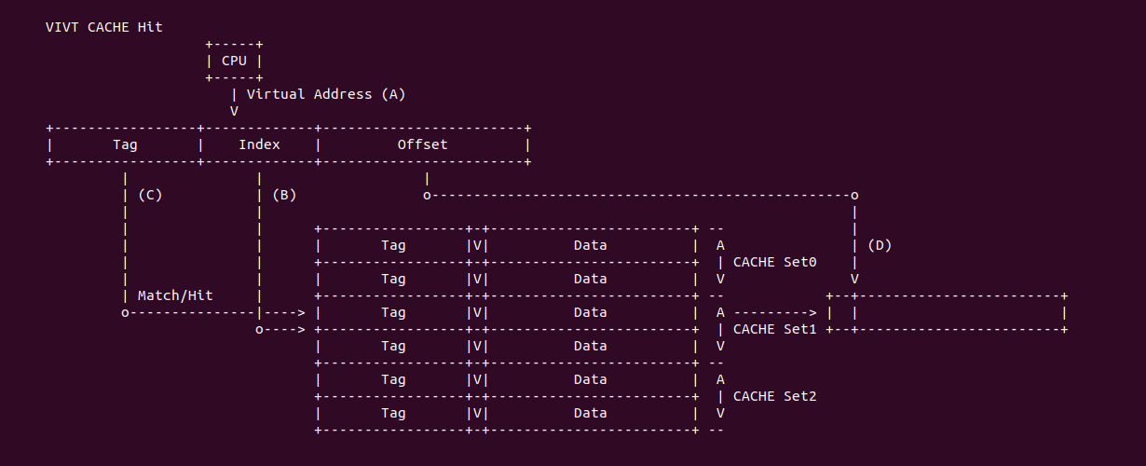This screenshot has height=466, width=1146.
Task: Select the Data cell in Set2's last row
Action: pyautogui.click(x=590, y=413)
